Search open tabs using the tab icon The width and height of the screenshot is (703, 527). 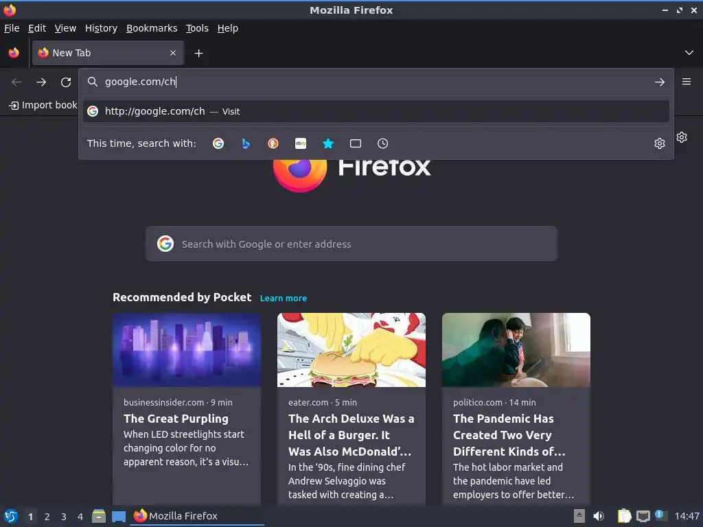[x=356, y=143]
